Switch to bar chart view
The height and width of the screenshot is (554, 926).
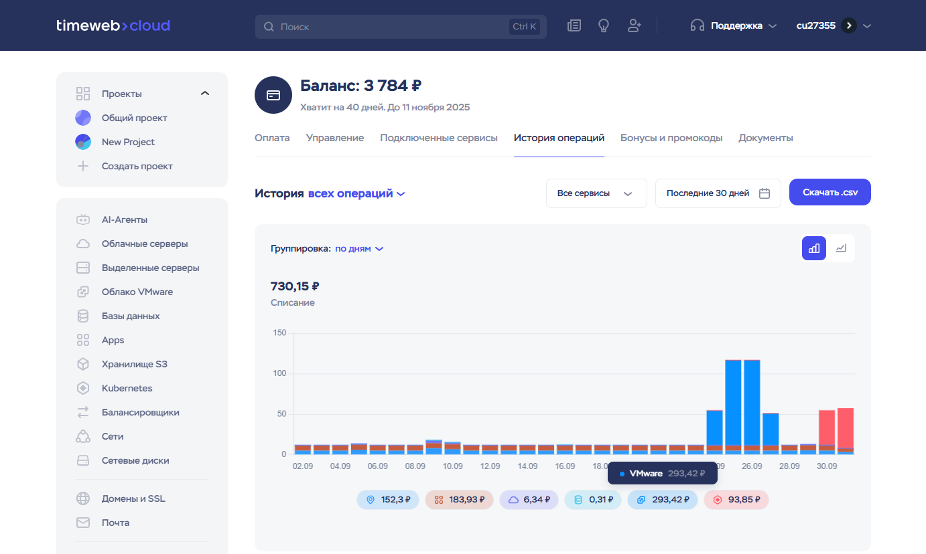[x=814, y=248]
